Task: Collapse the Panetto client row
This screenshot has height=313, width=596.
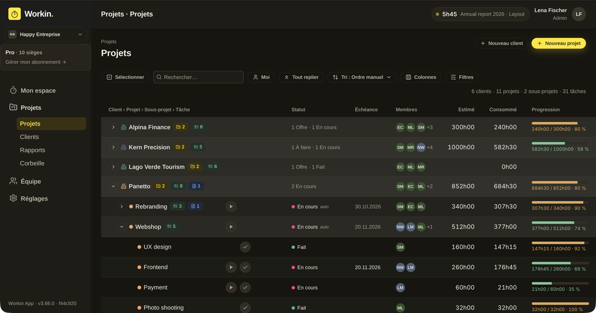Action: [x=113, y=186]
